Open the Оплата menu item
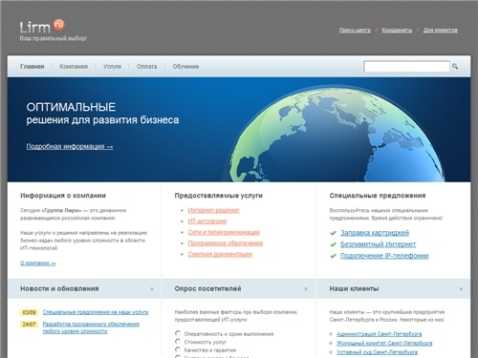Viewport: 478px width, 358px height. [147, 67]
